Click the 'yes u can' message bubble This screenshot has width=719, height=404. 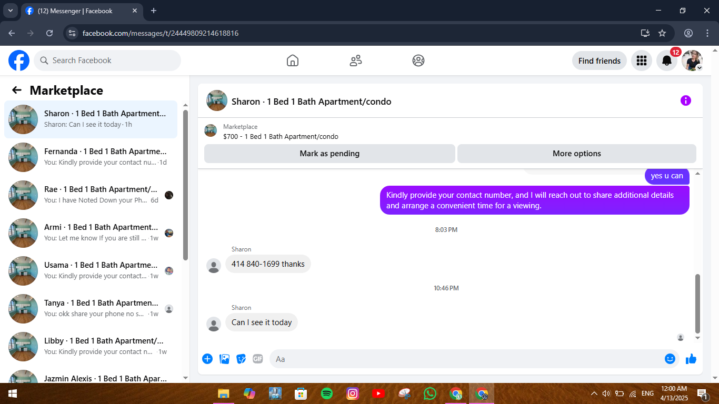coord(667,176)
